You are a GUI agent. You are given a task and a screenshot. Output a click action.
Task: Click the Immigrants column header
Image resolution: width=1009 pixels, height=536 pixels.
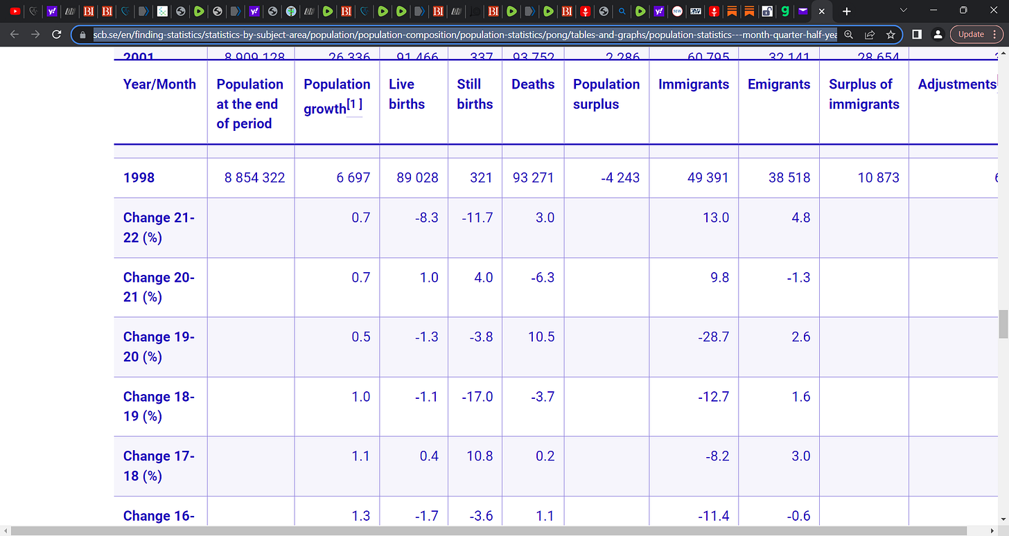click(x=694, y=84)
